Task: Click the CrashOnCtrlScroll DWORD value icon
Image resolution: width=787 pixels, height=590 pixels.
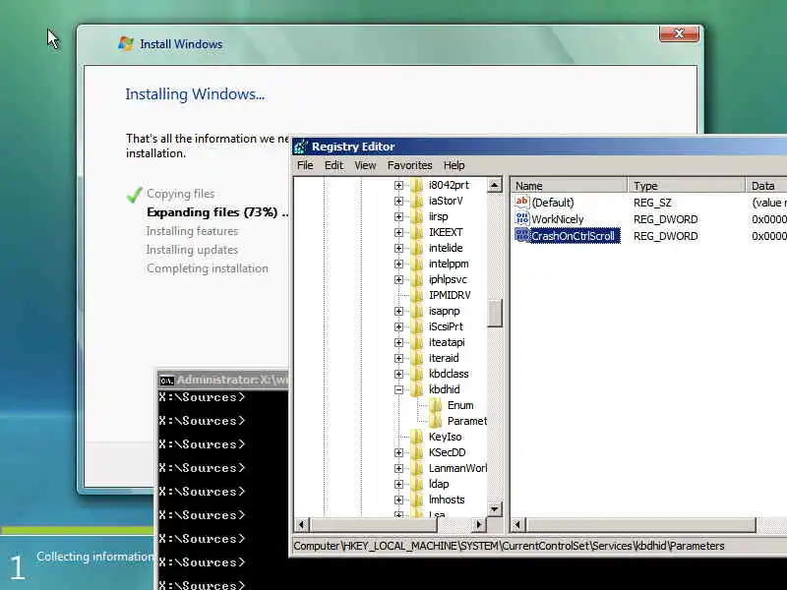Action: coord(522,235)
